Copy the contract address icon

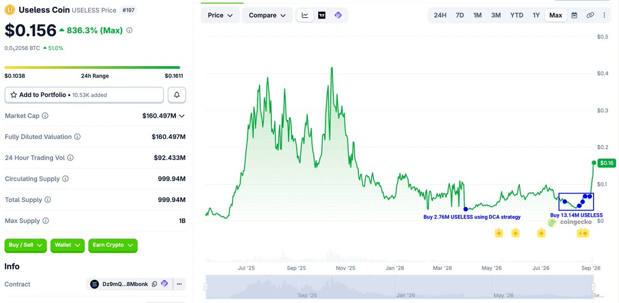pos(155,284)
